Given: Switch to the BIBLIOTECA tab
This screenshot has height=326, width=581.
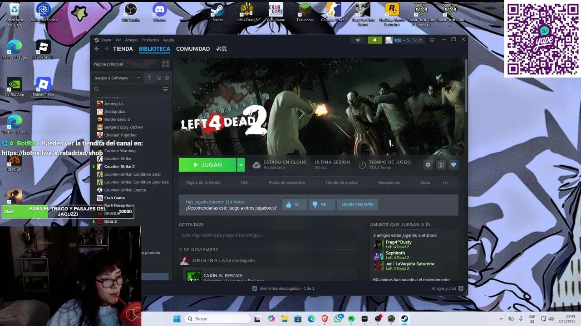Looking at the screenshot, I should click(154, 49).
